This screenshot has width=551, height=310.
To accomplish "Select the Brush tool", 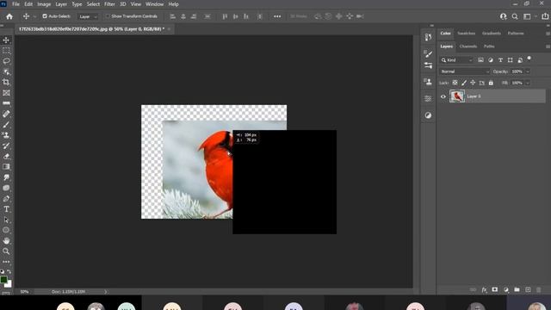I will pyautogui.click(x=6, y=124).
